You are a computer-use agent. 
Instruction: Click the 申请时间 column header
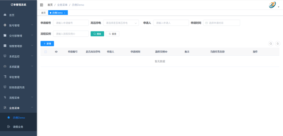pos(135,52)
